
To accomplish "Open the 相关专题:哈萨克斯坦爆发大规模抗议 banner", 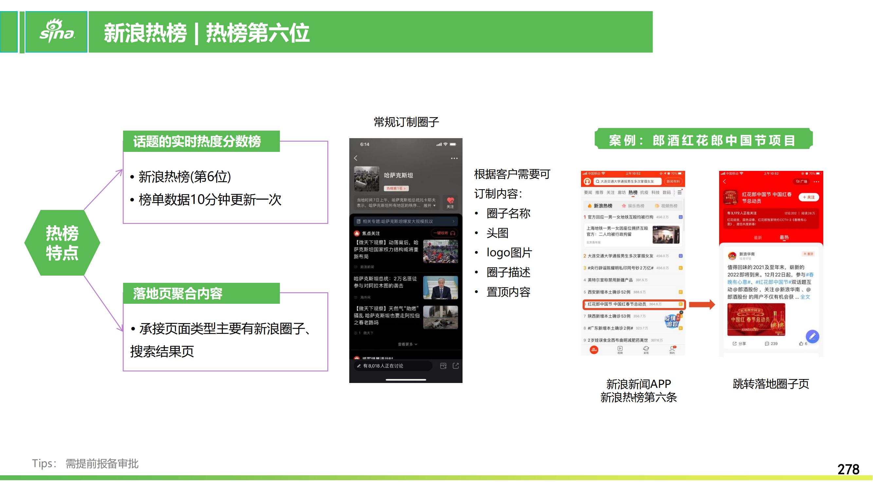I will pyautogui.click(x=406, y=221).
